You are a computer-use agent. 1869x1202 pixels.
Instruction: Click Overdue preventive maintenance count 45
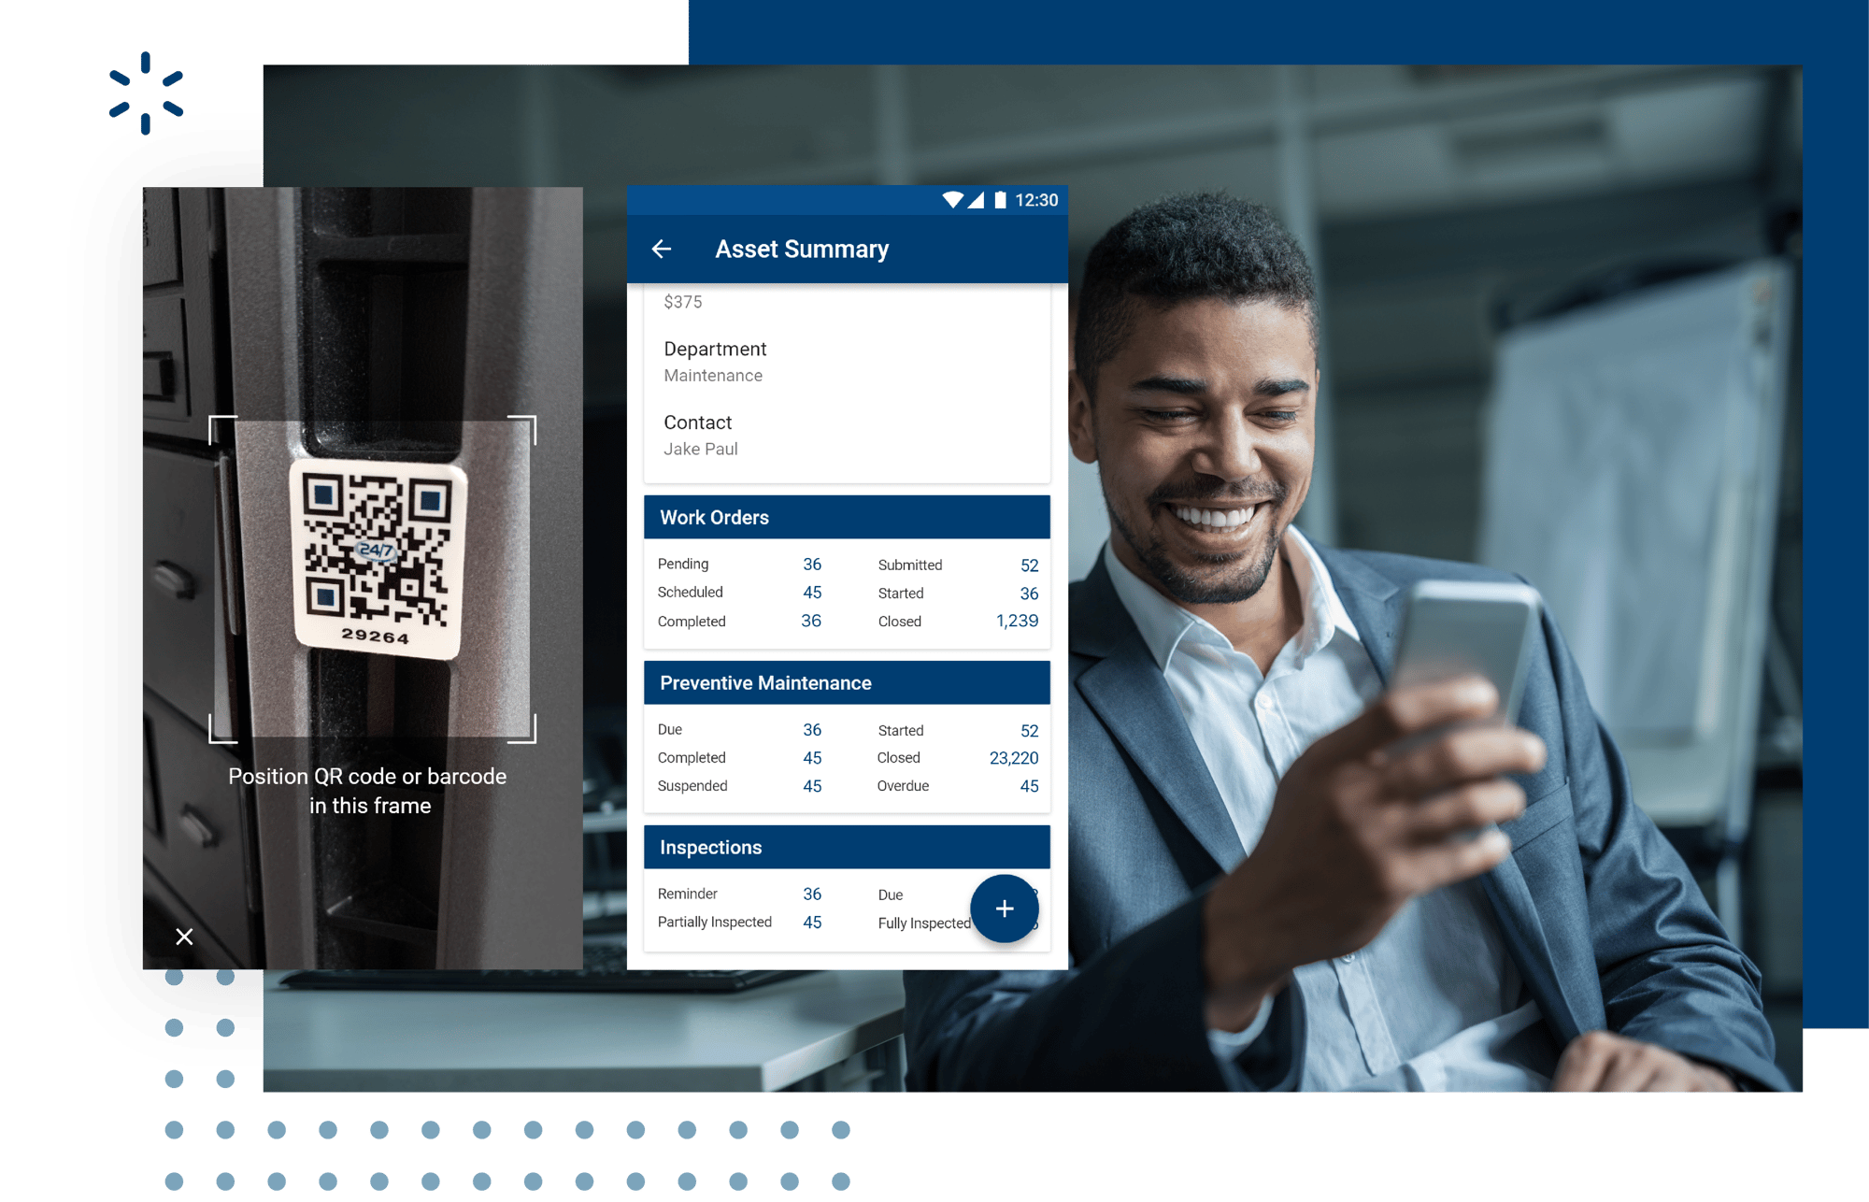tap(1039, 780)
